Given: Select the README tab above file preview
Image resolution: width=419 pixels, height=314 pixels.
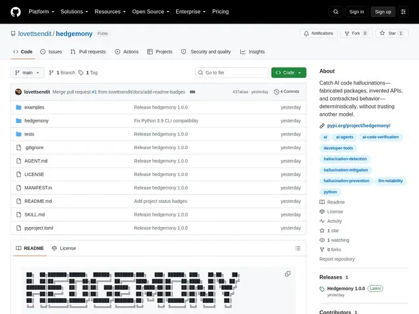Looking at the screenshot, I should pos(29,249).
